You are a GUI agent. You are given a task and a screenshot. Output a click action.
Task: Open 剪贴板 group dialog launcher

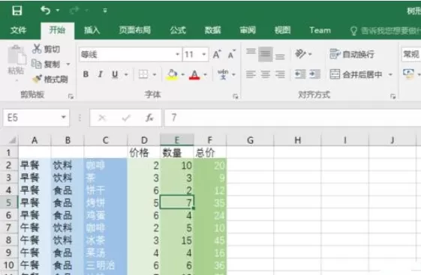[x=71, y=96]
